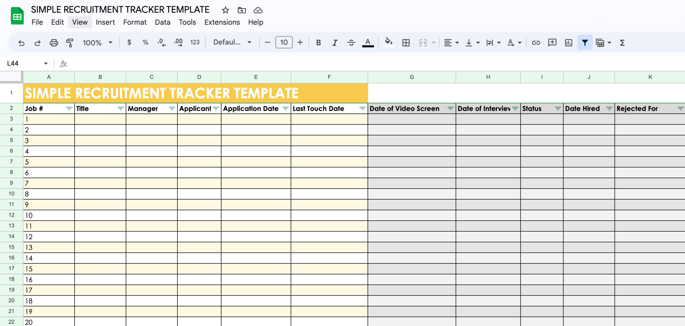Open the File menu
Viewport: 685px width, 326px height.
[37, 22]
